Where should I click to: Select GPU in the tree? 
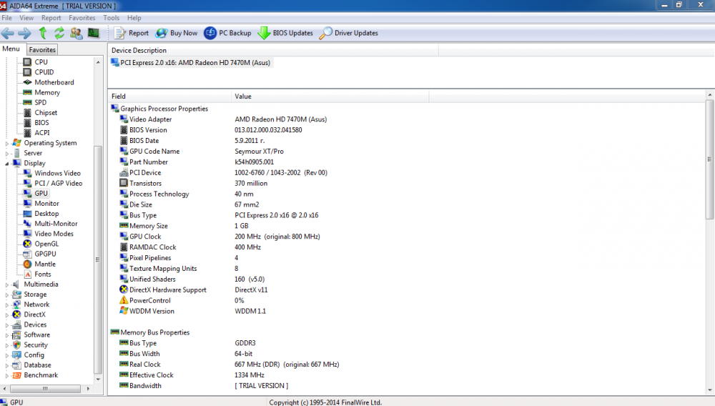tap(41, 193)
